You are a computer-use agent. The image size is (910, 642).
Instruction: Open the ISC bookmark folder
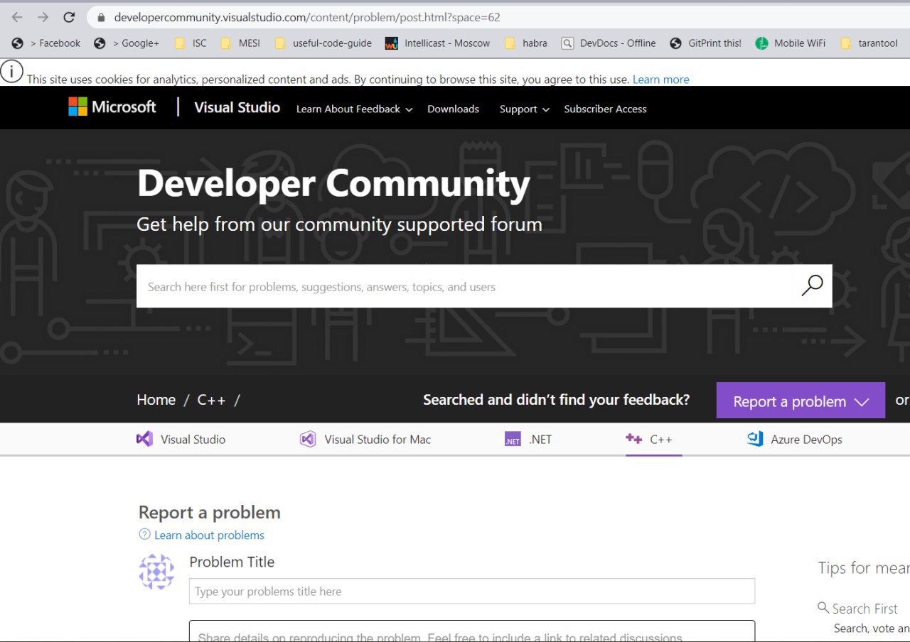click(191, 43)
